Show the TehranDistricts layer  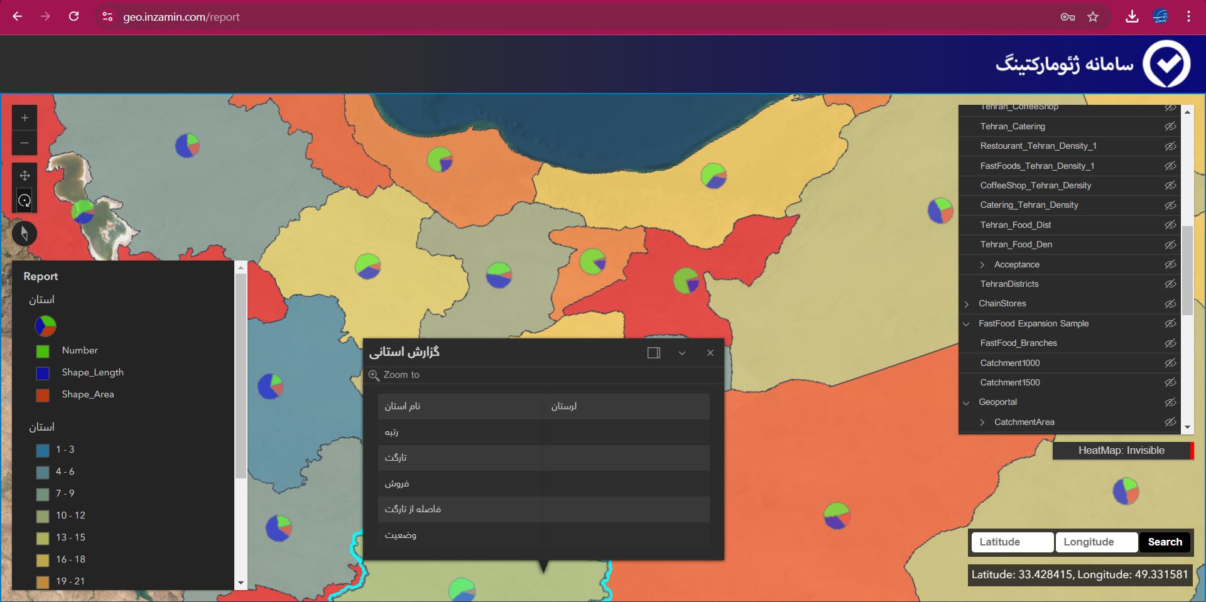1170,284
